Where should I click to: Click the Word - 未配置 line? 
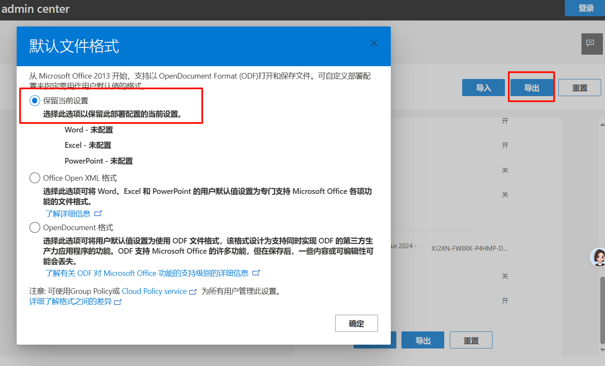(89, 130)
